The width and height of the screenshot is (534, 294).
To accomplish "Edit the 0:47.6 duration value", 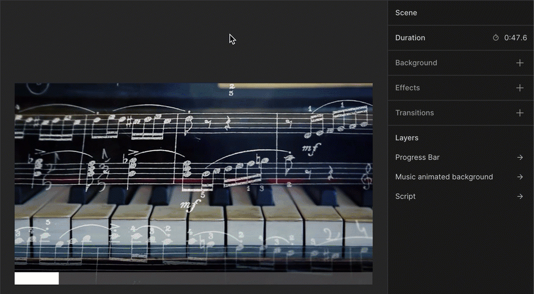I will click(515, 38).
